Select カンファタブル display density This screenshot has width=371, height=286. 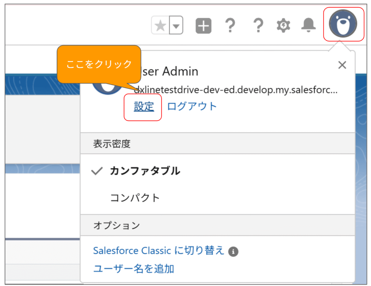[145, 171]
